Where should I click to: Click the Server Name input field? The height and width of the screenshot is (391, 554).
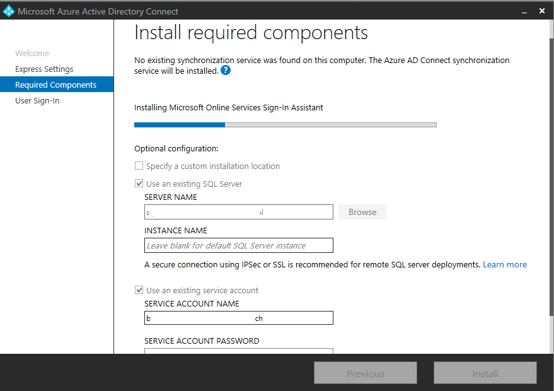coord(238,213)
